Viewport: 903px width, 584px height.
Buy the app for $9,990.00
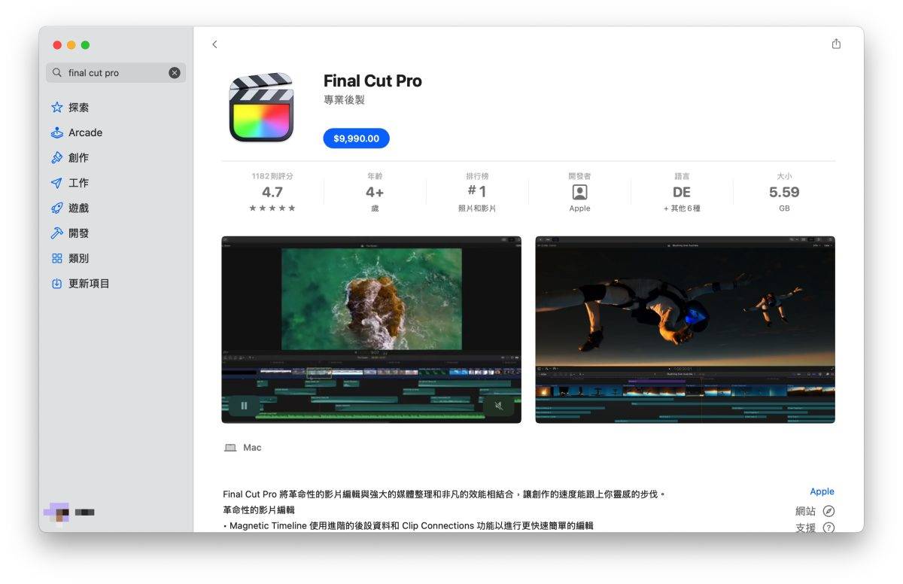coord(356,138)
